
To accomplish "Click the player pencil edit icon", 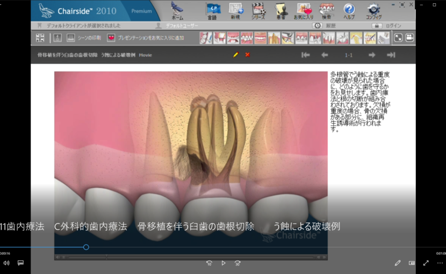I will 398,263.
